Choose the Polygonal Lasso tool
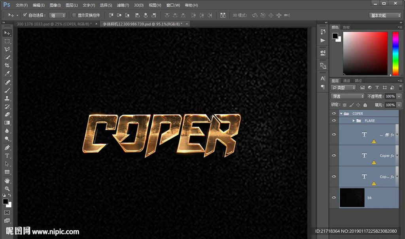 [7, 49]
